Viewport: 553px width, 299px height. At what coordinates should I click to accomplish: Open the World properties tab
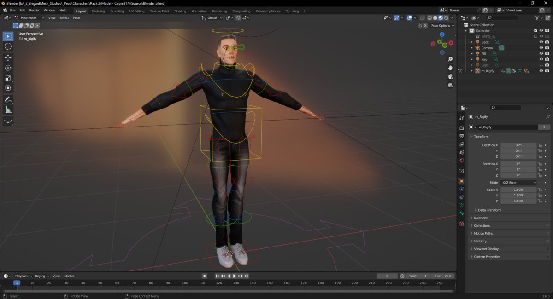[462, 161]
